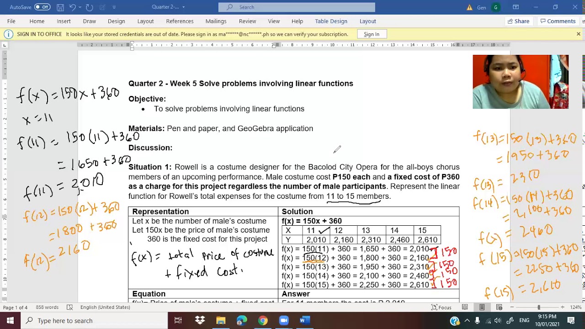The height and width of the screenshot is (329, 585).
Task: Open the document title dropdown arrow
Action: click(x=183, y=7)
